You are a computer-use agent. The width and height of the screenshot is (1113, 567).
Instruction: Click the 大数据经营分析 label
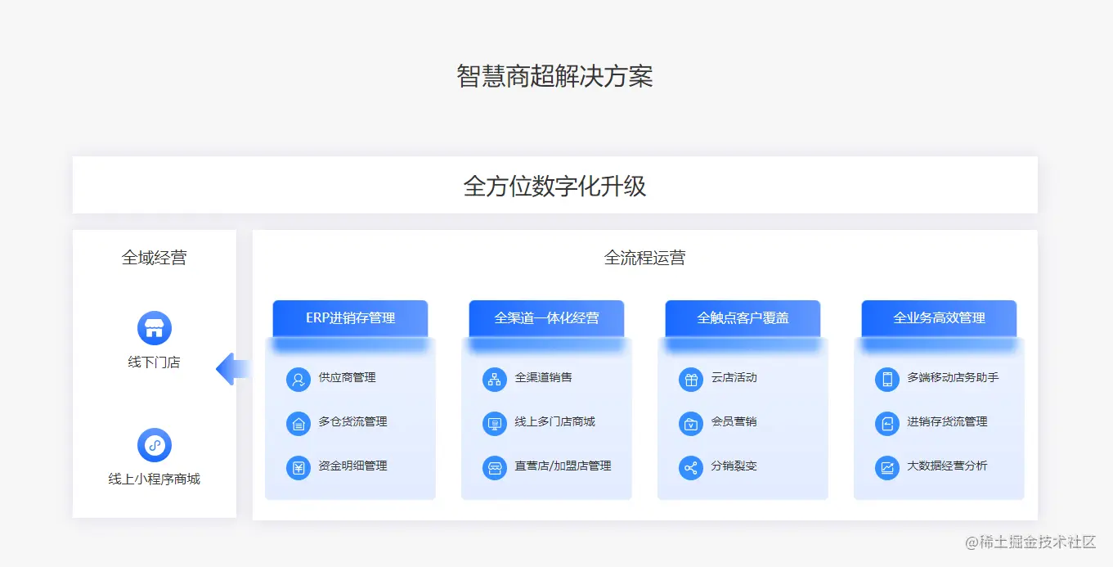pos(948,466)
